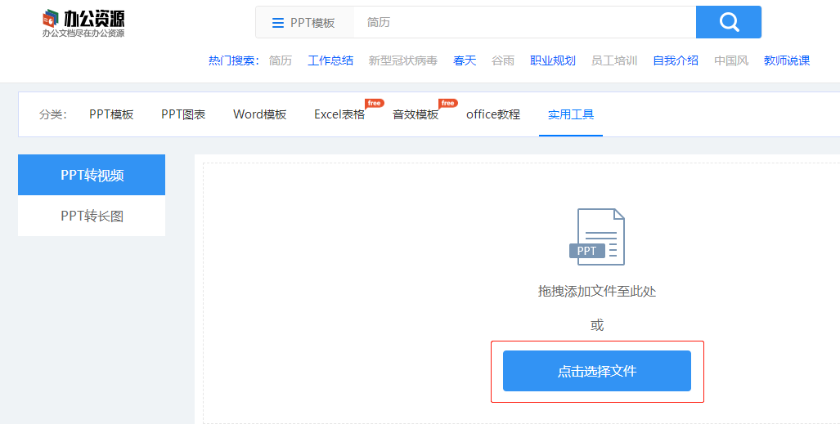Open the PPT模板 search category dropdown

[304, 23]
